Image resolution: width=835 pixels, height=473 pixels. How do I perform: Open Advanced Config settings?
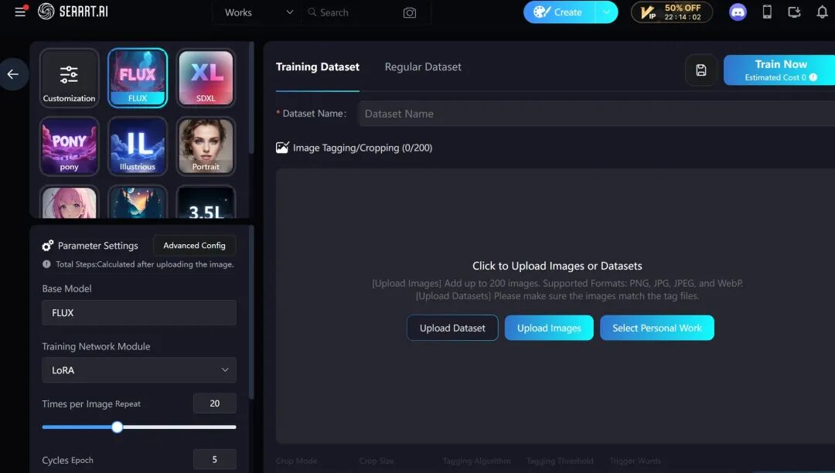pyautogui.click(x=194, y=245)
